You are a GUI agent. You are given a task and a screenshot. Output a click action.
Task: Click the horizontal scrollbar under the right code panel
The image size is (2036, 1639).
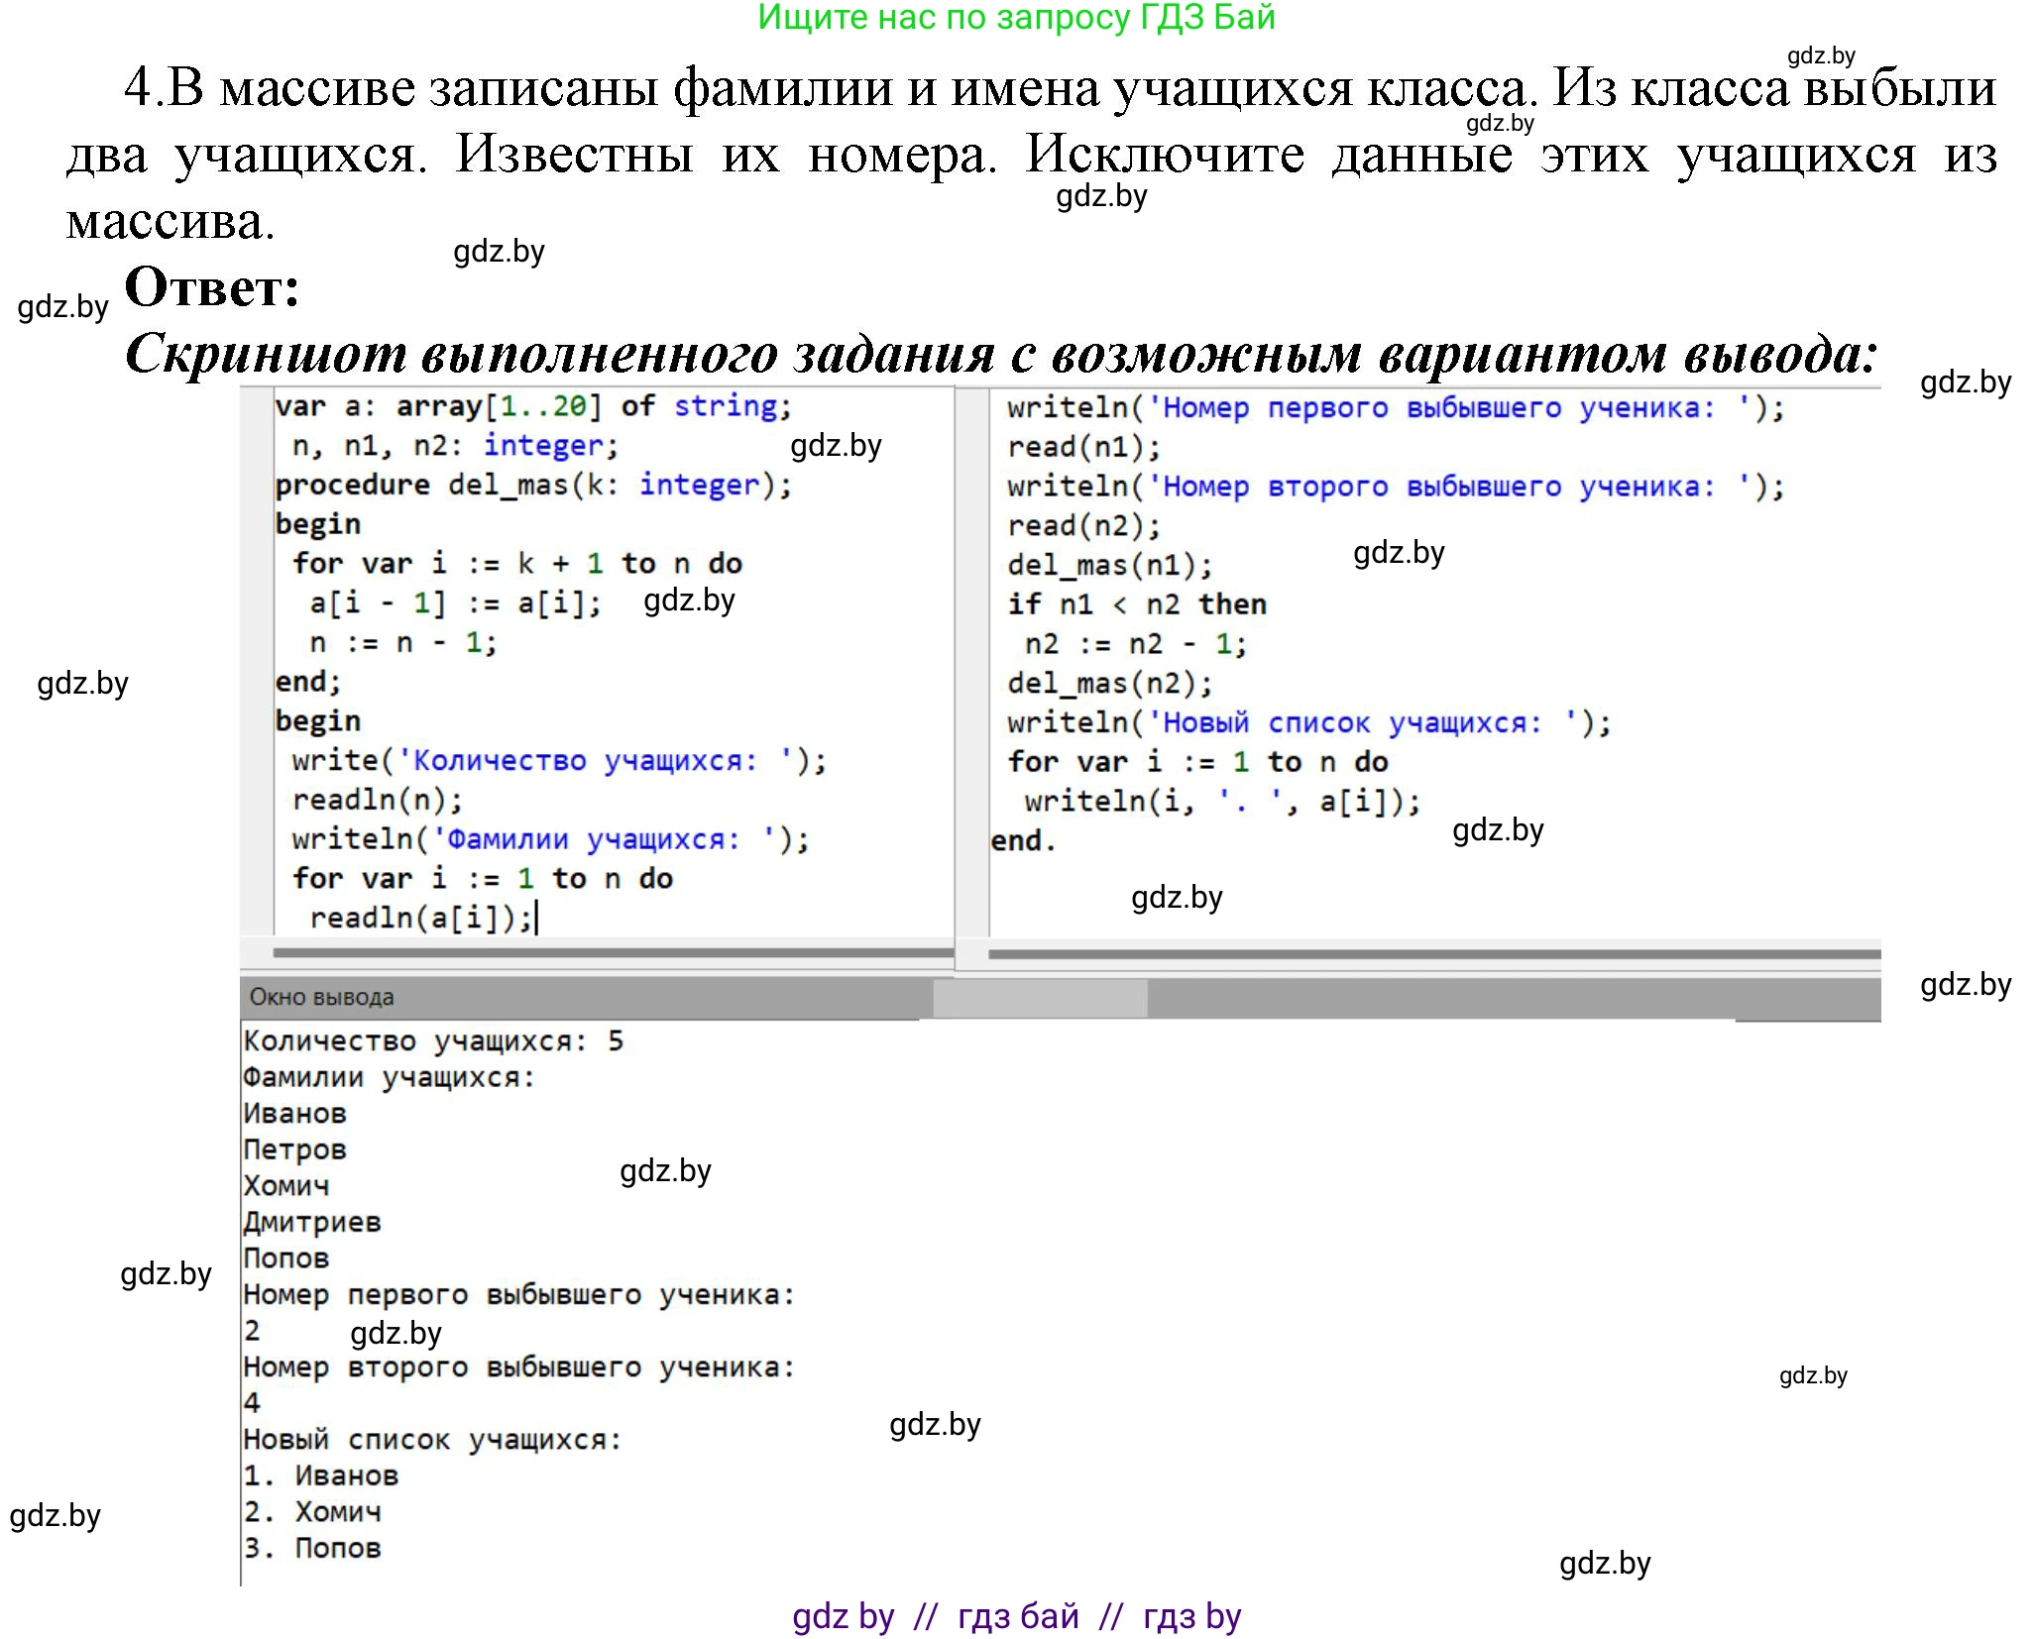click(1427, 951)
